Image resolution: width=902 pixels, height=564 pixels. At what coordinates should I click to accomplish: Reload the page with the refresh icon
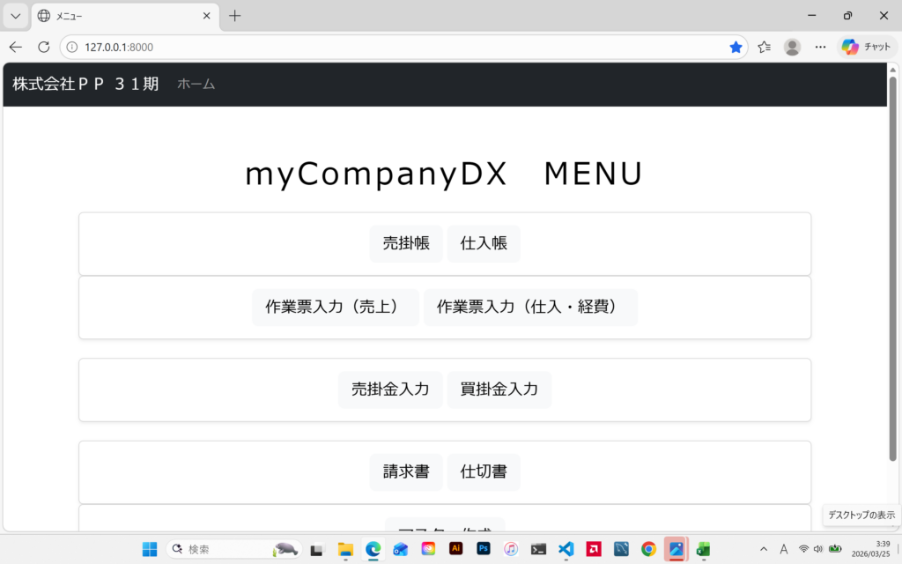pos(44,47)
